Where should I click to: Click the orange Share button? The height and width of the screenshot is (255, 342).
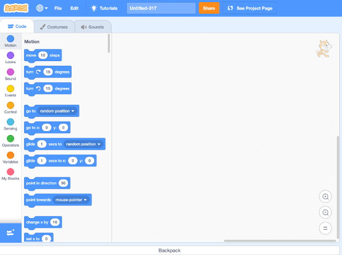coord(209,8)
